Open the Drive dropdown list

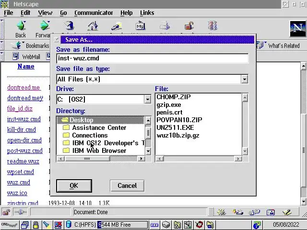148,99
